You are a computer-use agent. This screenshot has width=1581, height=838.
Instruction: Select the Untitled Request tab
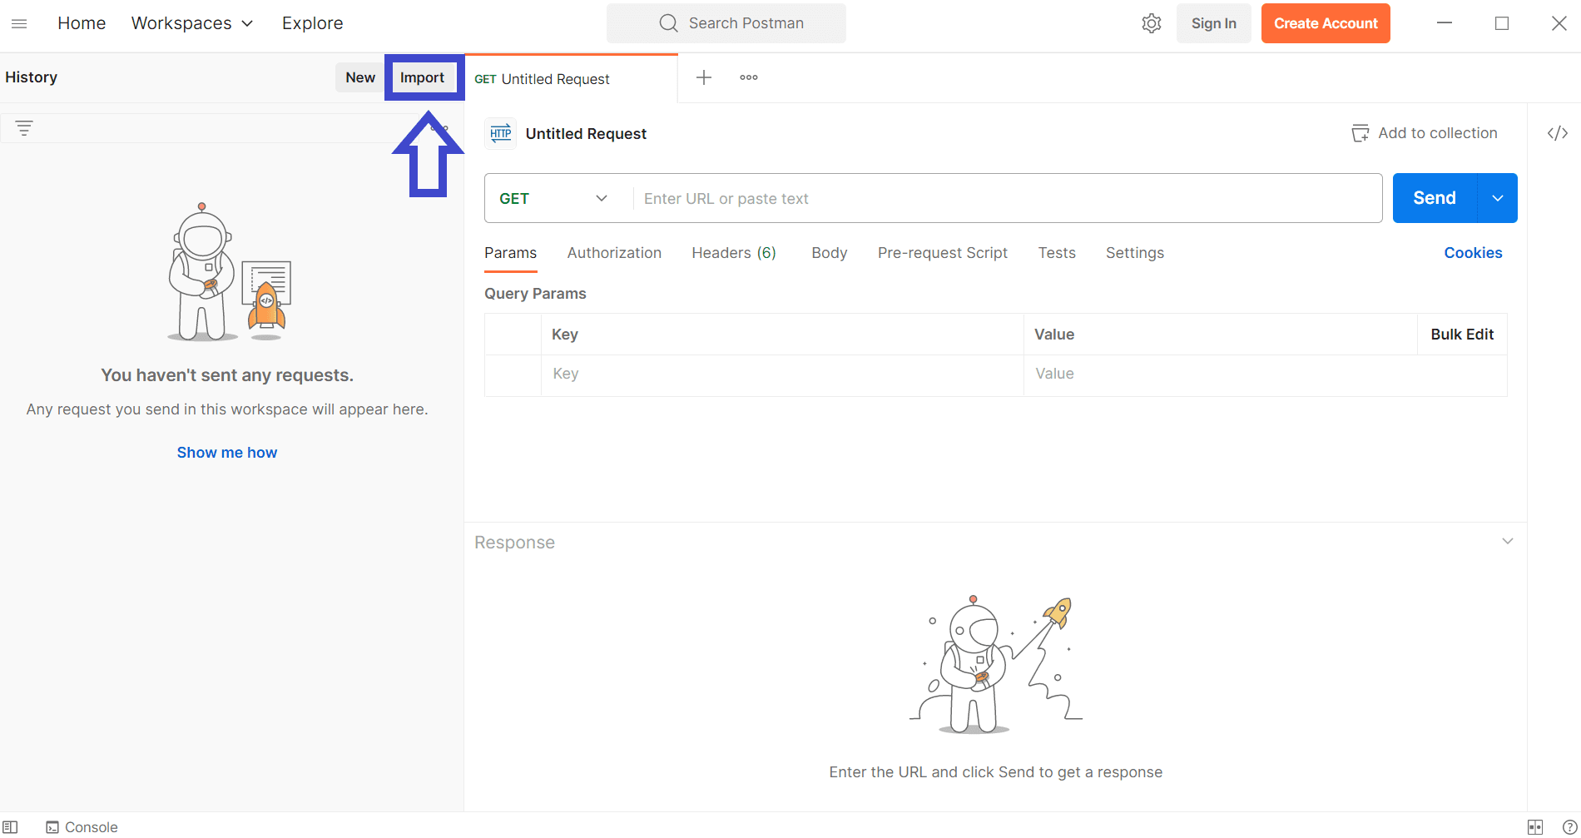(571, 79)
